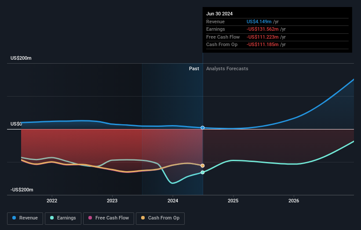
Task: Click the Revenue row label in tooltip
Action: coord(215,22)
